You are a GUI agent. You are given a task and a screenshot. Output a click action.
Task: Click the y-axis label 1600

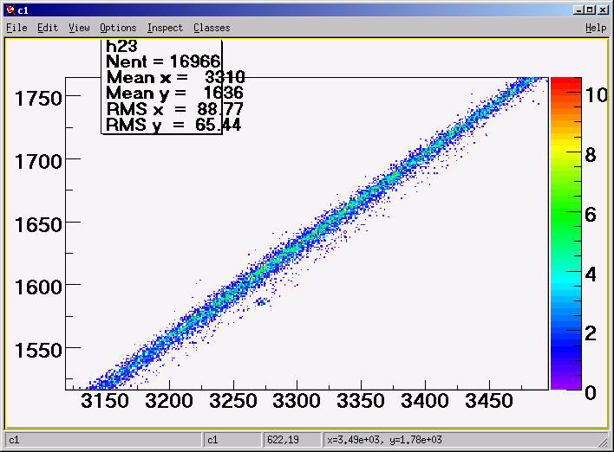tap(38, 287)
